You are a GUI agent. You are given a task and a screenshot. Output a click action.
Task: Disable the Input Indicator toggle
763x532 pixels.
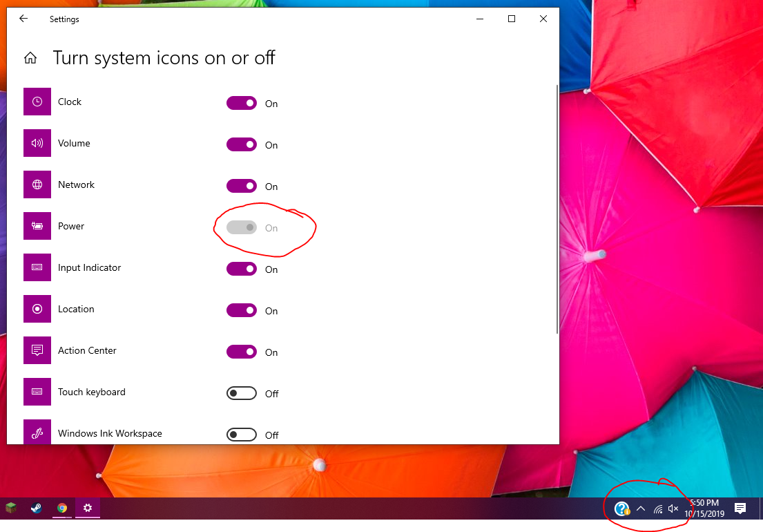click(x=241, y=269)
